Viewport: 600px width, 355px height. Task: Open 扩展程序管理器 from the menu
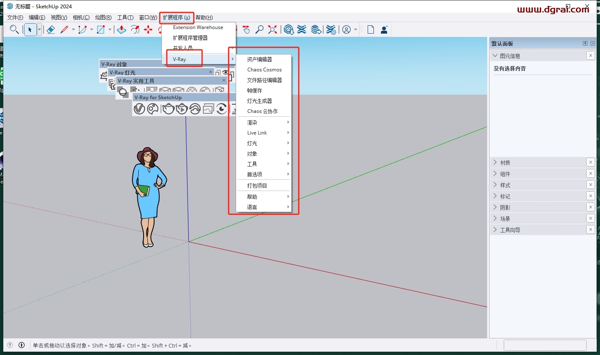tap(199, 38)
